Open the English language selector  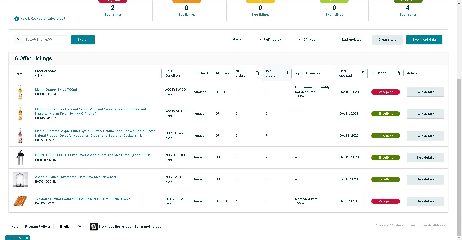(x=70, y=226)
